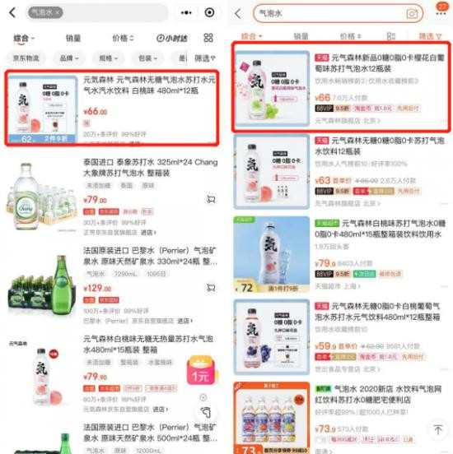Tap the circular target icon next to the dots

pos(209,12)
